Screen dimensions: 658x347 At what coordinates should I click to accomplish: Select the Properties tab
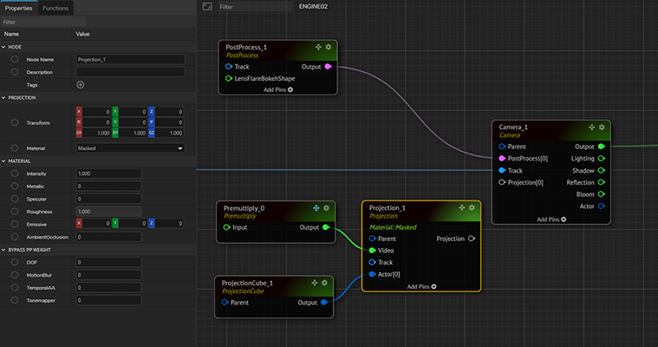18,7
